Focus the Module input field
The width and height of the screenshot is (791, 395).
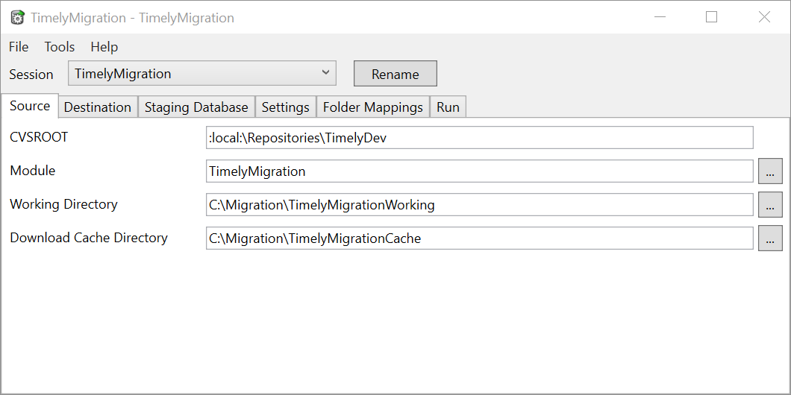479,171
